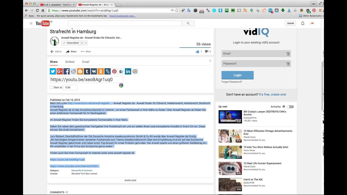347x195 pixels.
Task: Click the Anwalt-Register channel avatar
Action: tap(54, 41)
